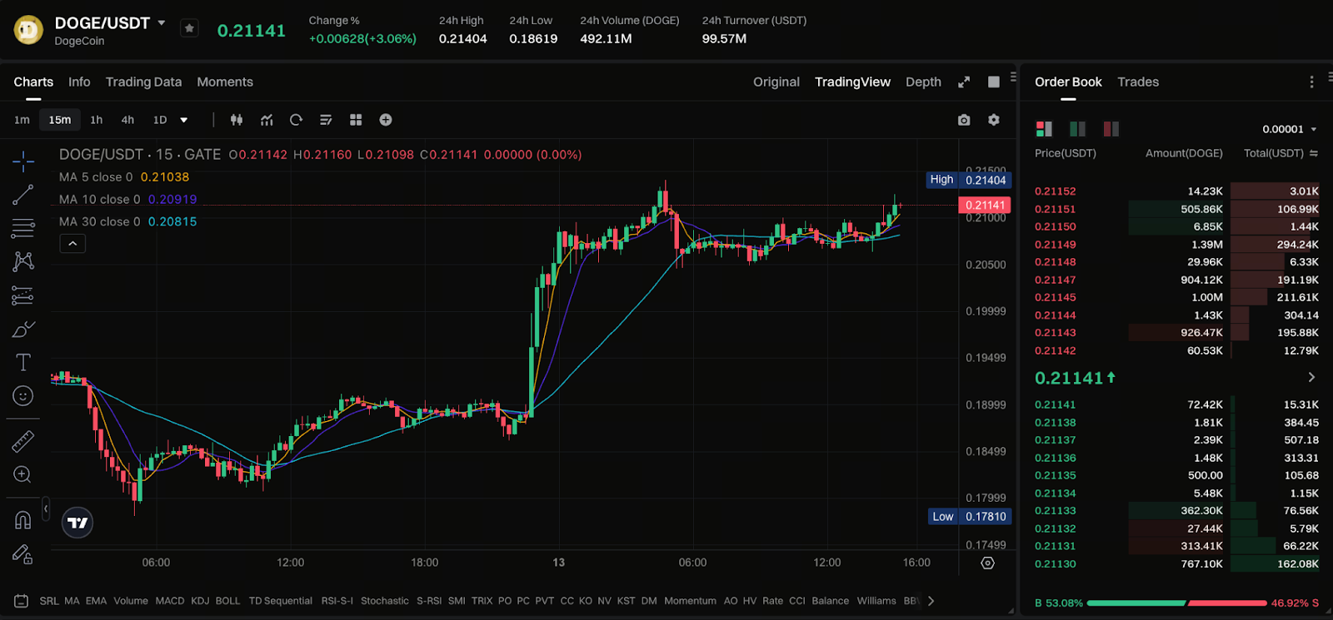Expand details arrow beside 0.21141 mid price
The height and width of the screenshot is (620, 1333).
click(1311, 378)
